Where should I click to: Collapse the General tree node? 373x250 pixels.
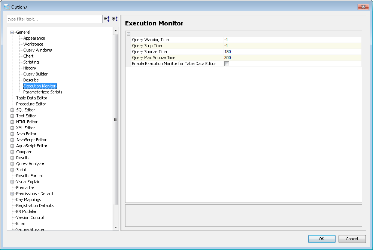12,32
